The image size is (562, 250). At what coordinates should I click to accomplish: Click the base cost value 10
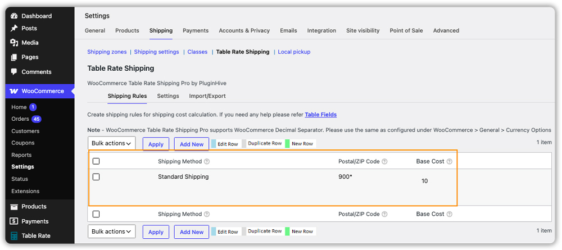tap(425, 181)
